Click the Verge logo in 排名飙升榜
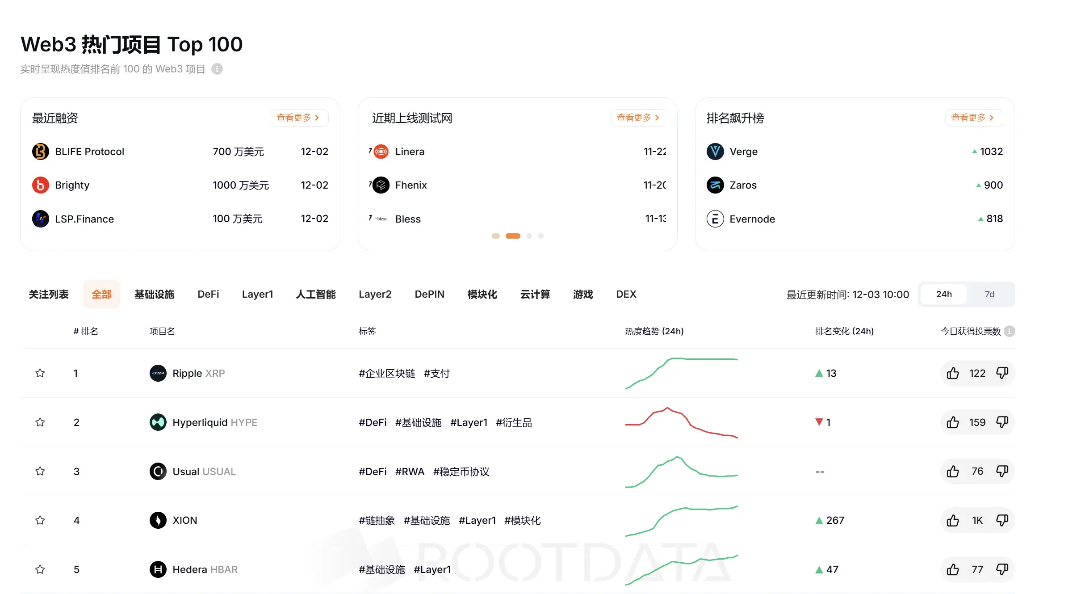 pyautogui.click(x=715, y=152)
